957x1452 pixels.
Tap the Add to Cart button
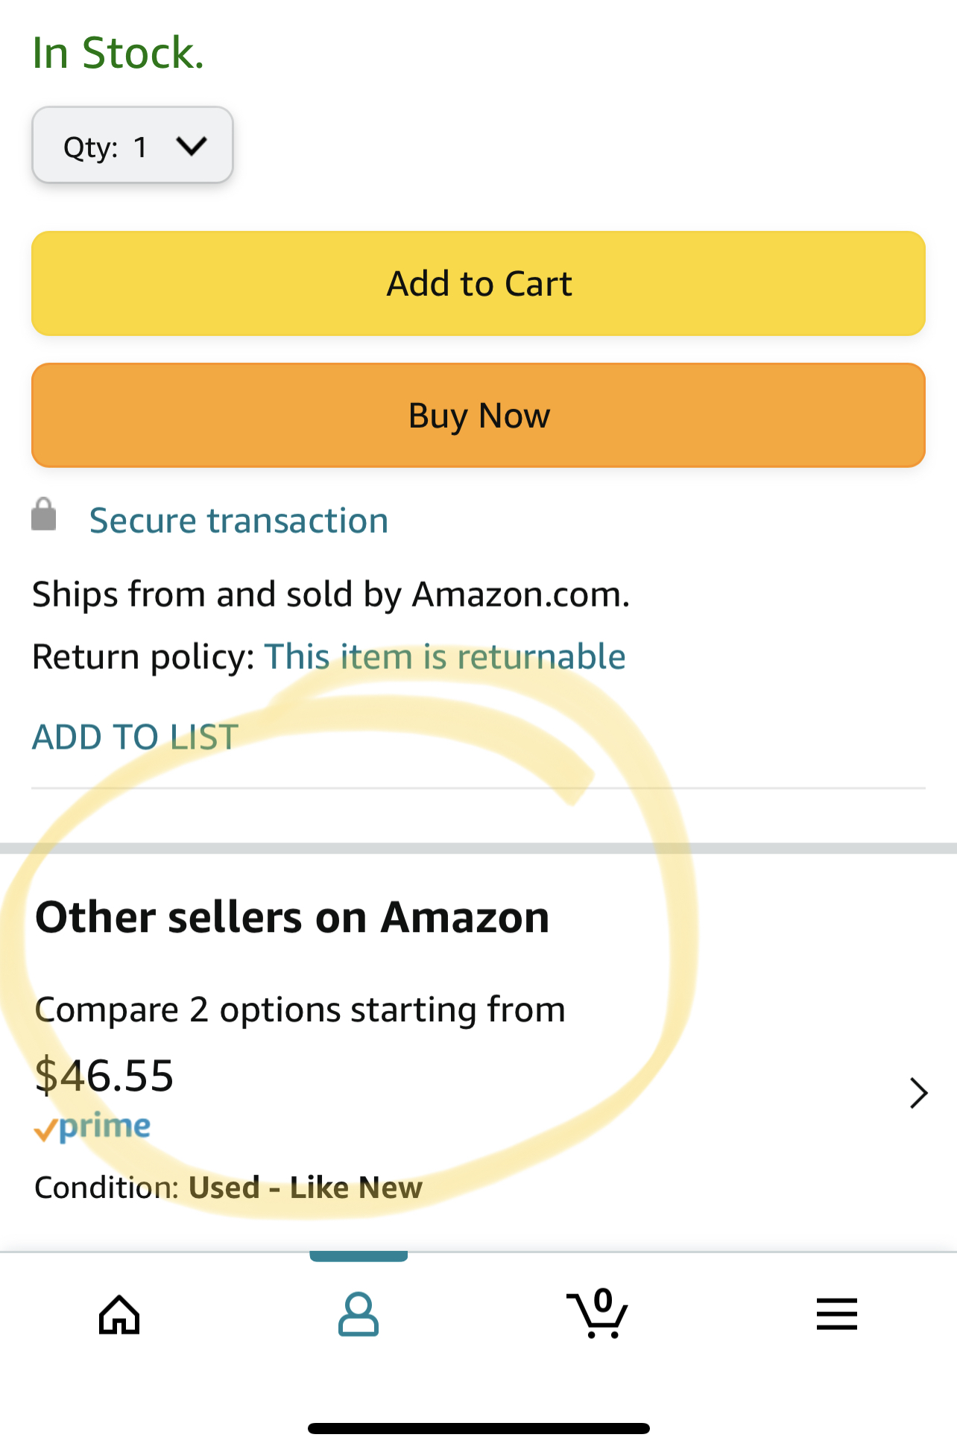pyautogui.click(x=479, y=284)
